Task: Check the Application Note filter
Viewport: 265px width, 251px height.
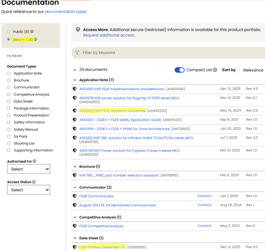Action: tap(9, 73)
